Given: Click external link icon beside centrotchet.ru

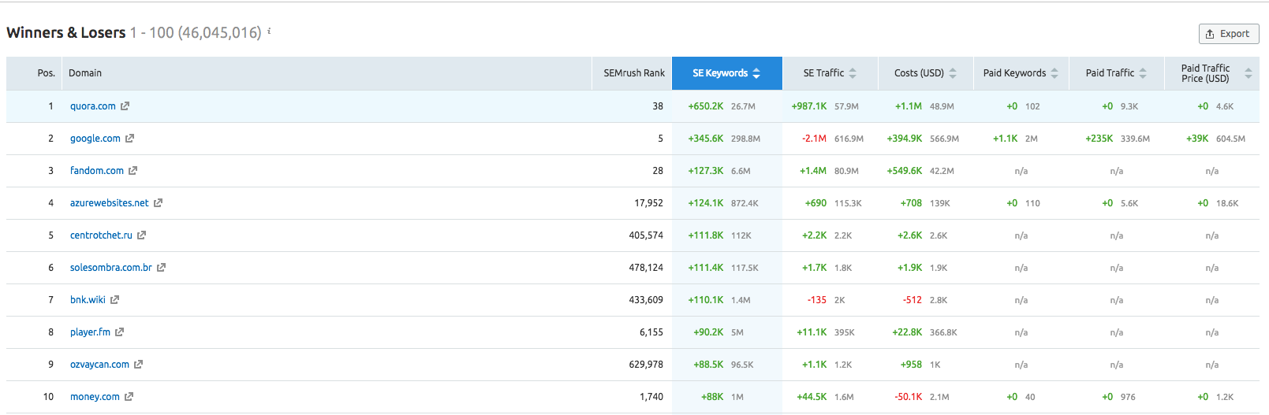Looking at the screenshot, I should (x=141, y=235).
